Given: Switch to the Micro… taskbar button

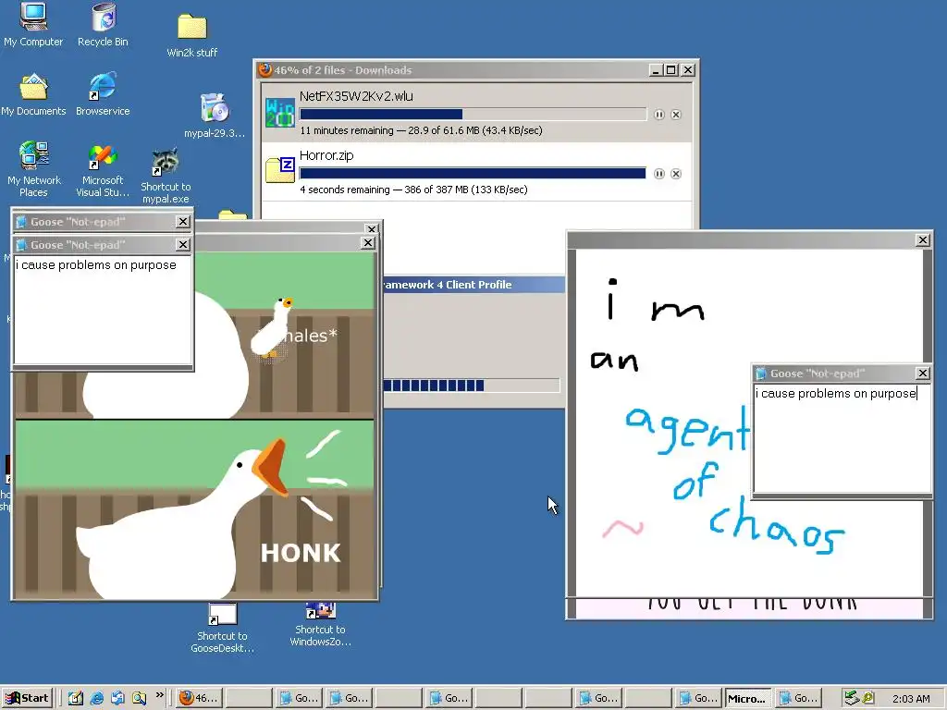Looking at the screenshot, I should click(x=748, y=698).
